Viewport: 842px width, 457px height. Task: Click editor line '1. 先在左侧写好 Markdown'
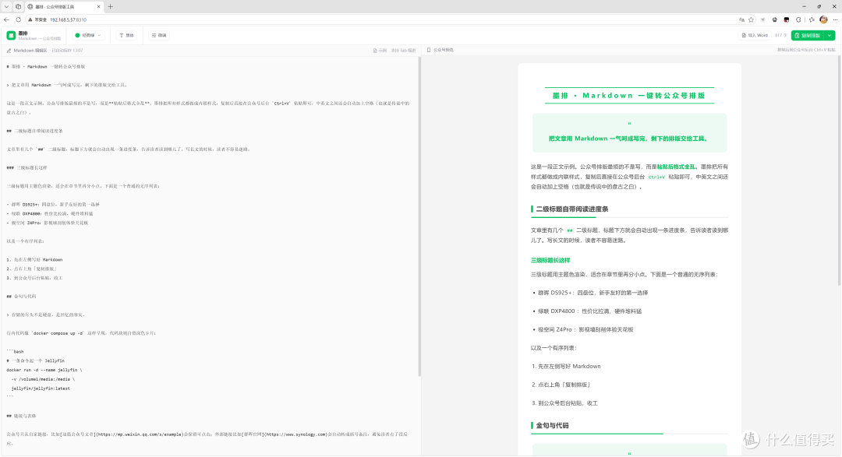click(x=34, y=259)
